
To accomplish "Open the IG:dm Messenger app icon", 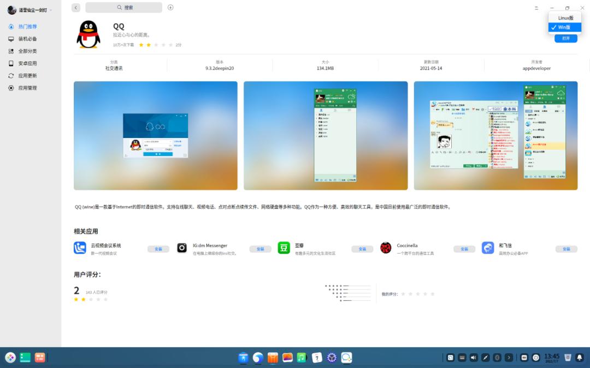I will pyautogui.click(x=182, y=248).
